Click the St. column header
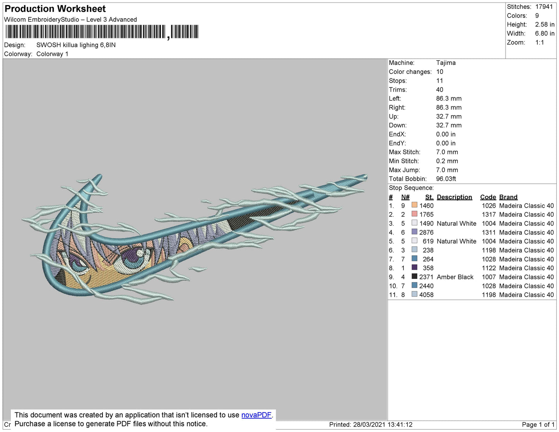 coord(429,197)
